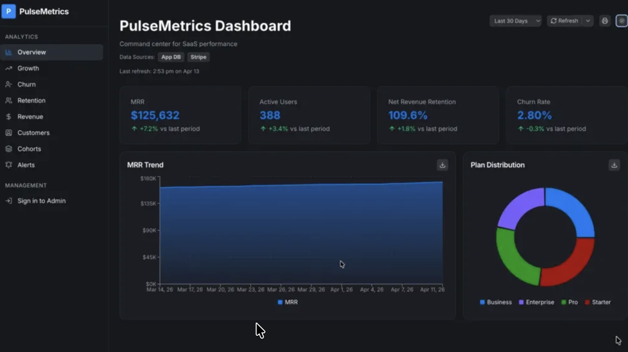The image size is (628, 352).
Task: Click the Stripe data source badge
Action: [x=198, y=57]
